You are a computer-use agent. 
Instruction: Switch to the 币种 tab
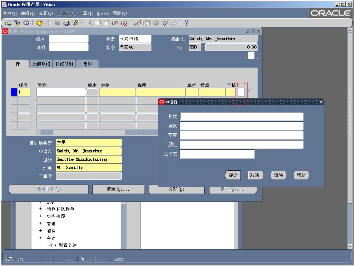[87, 64]
